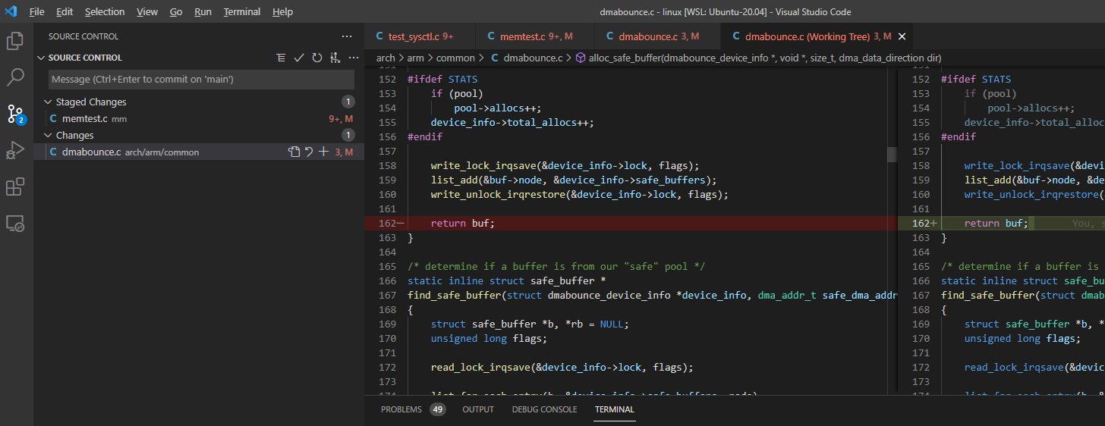Screen dimensions: 1105x426
Task: Select the Source Control activity bar icon
Action: pos(16,114)
